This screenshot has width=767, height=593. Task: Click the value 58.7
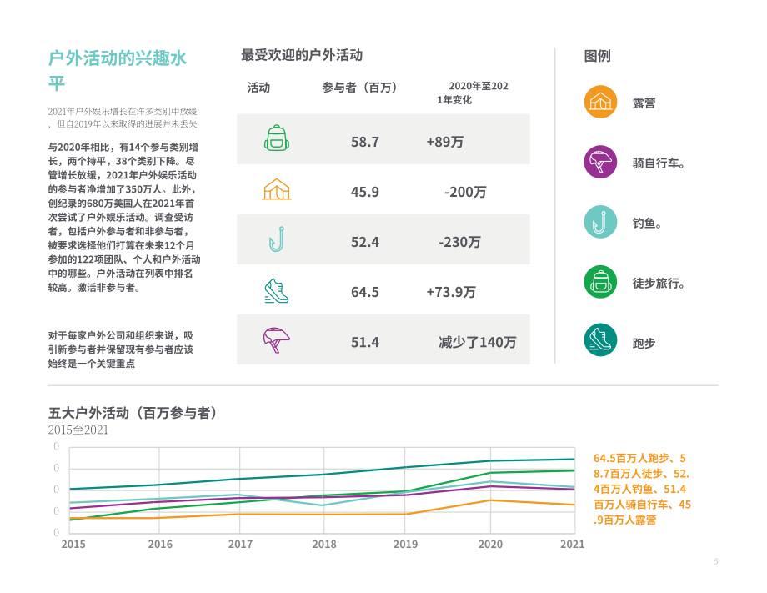click(x=365, y=142)
